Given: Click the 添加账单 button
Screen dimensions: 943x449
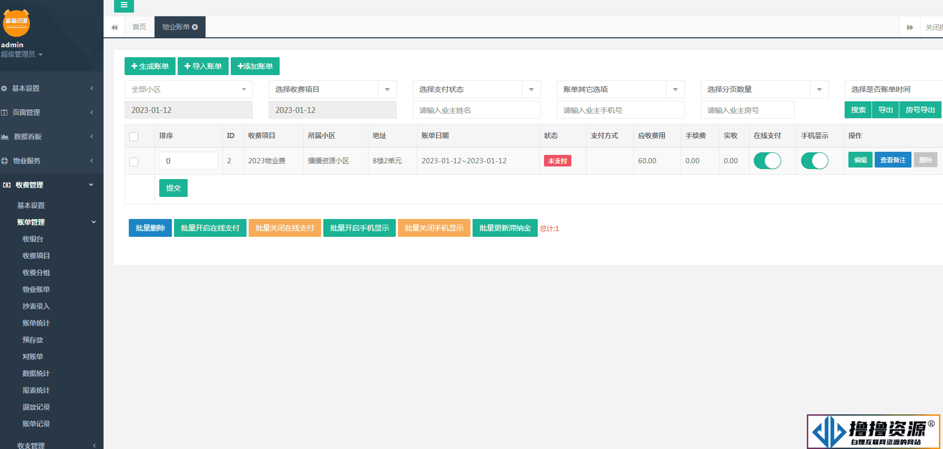Looking at the screenshot, I should [255, 66].
